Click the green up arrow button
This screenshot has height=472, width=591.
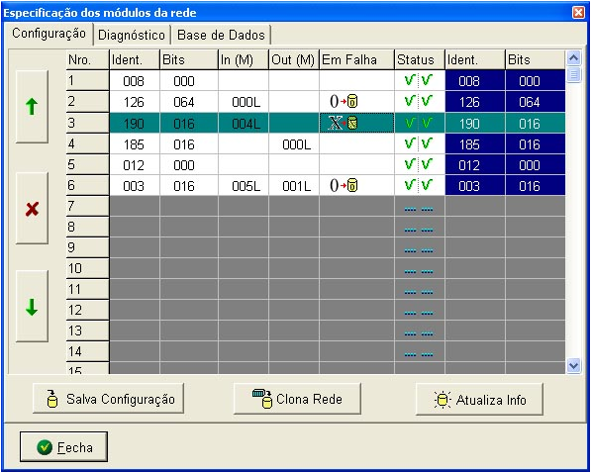(32, 107)
